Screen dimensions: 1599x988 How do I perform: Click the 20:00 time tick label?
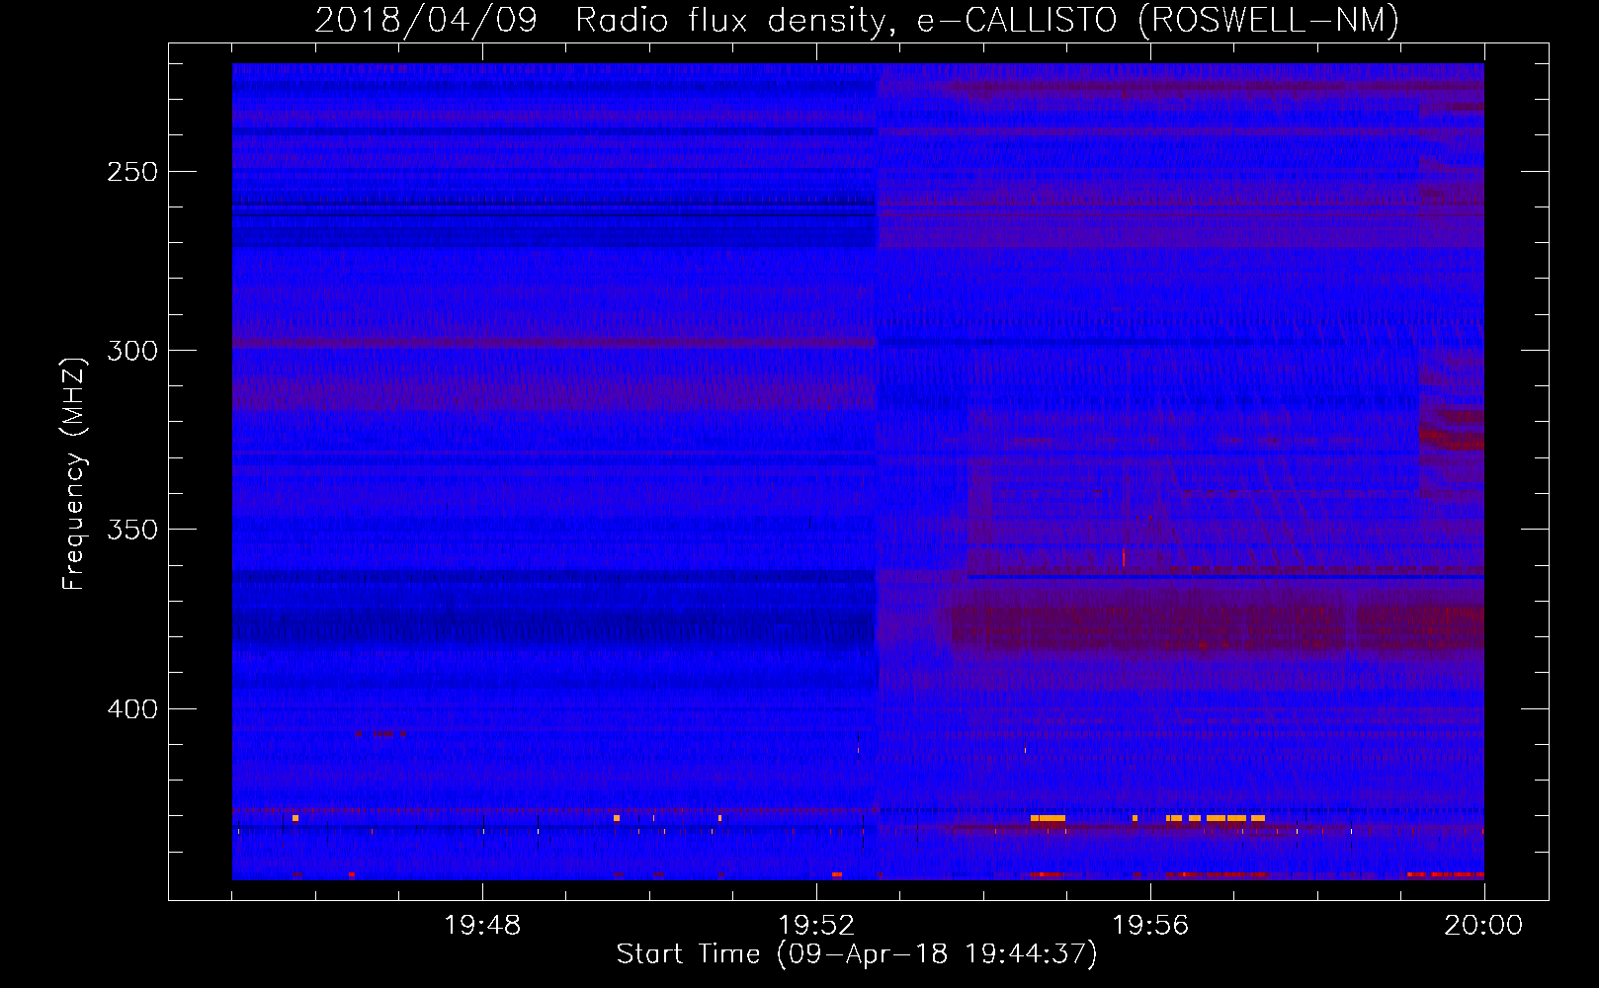[1483, 926]
